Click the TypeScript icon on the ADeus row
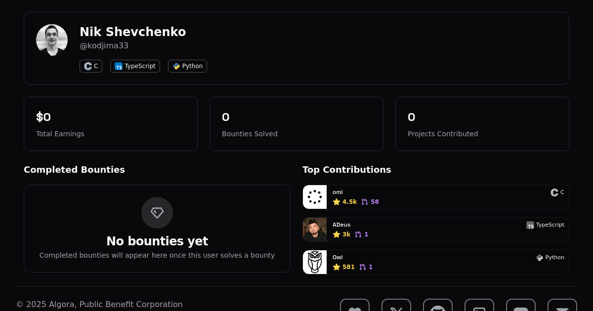This screenshot has width=593, height=311. (530, 225)
